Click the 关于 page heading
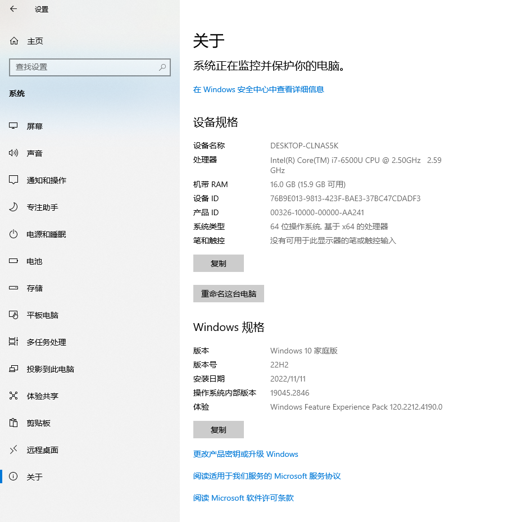The image size is (517, 522). tap(208, 40)
